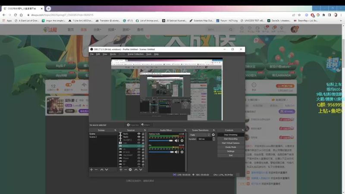Remove selected source with minus icon
Image resolution: width=345 pixels, height=194 pixels.
pyautogui.click(x=125, y=169)
